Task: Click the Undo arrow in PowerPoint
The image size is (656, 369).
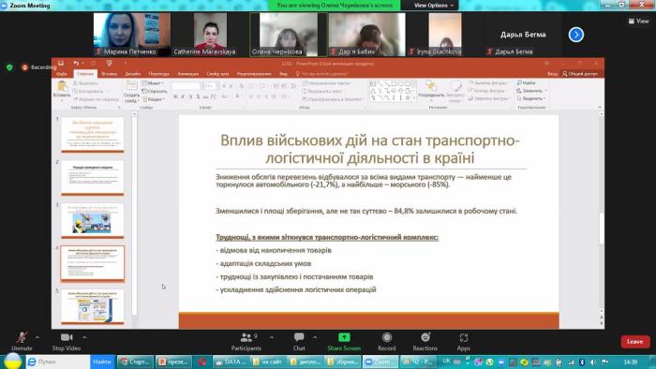Action: 76,63
